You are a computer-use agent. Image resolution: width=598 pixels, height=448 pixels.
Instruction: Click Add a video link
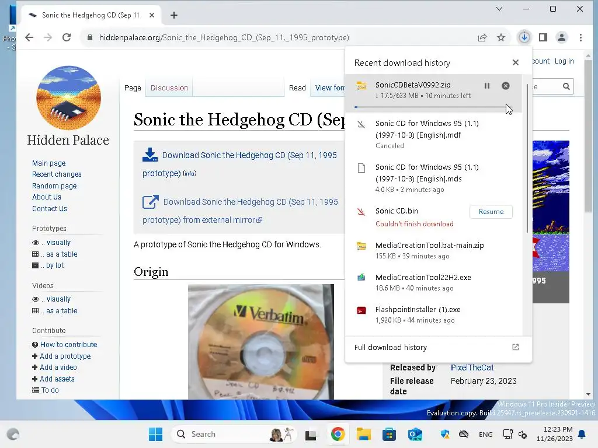58,367
